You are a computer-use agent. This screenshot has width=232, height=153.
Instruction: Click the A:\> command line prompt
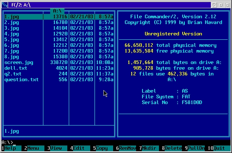8,142
